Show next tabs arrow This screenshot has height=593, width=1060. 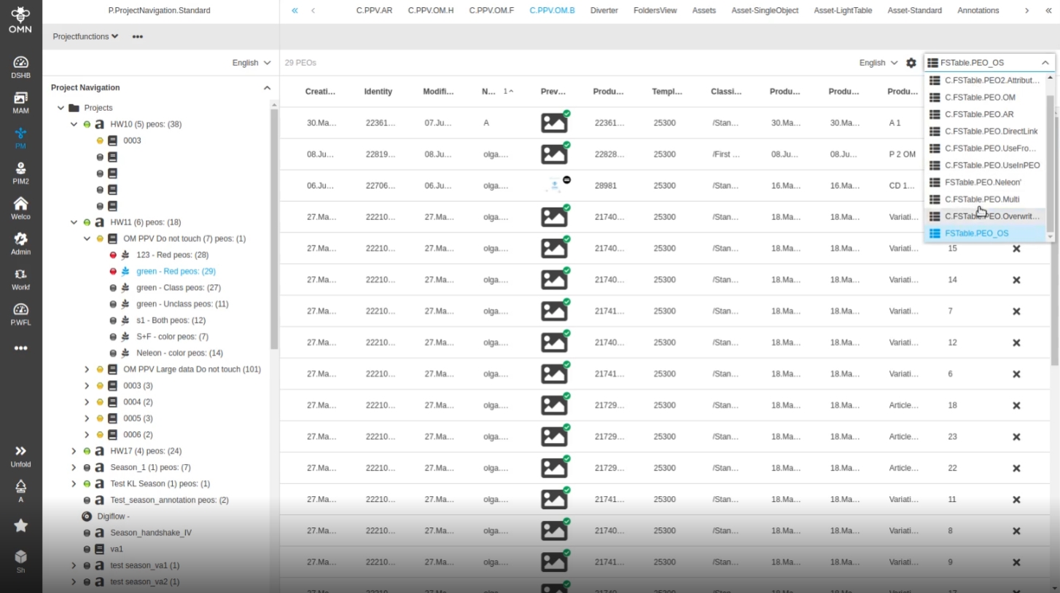(1026, 10)
